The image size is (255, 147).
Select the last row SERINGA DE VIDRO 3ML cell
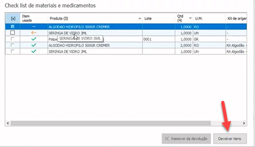coord(95,51)
